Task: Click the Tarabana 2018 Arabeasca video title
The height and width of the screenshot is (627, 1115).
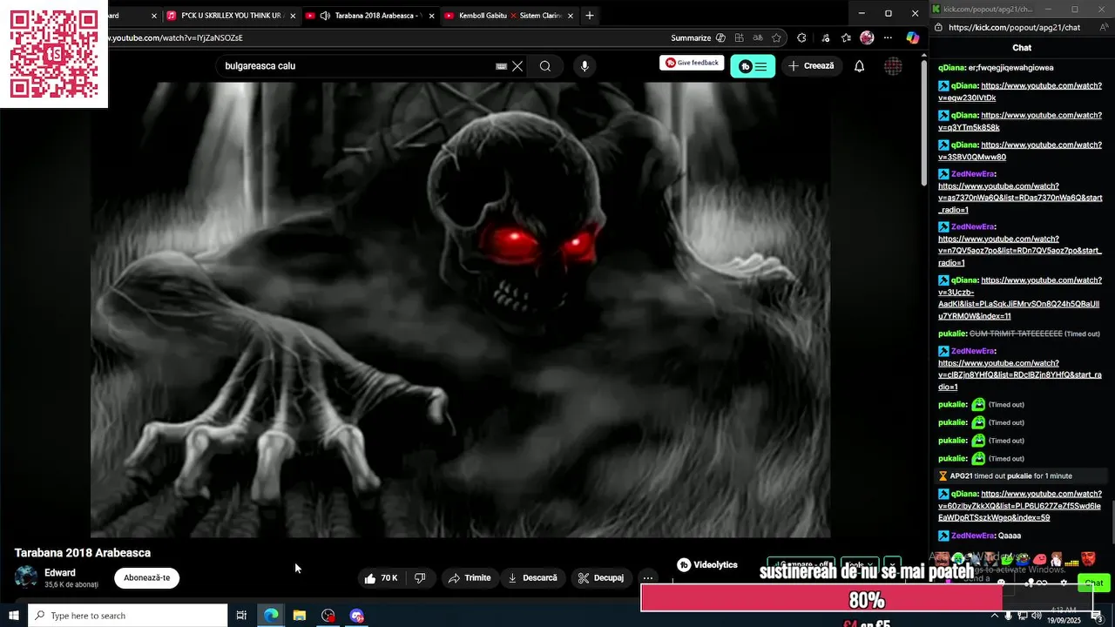Action: (x=83, y=553)
